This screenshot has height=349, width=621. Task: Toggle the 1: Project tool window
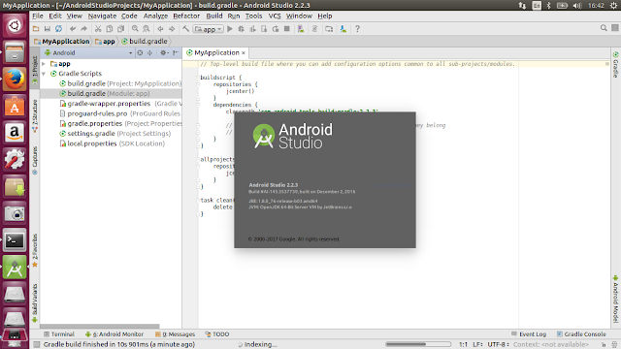tap(35, 70)
